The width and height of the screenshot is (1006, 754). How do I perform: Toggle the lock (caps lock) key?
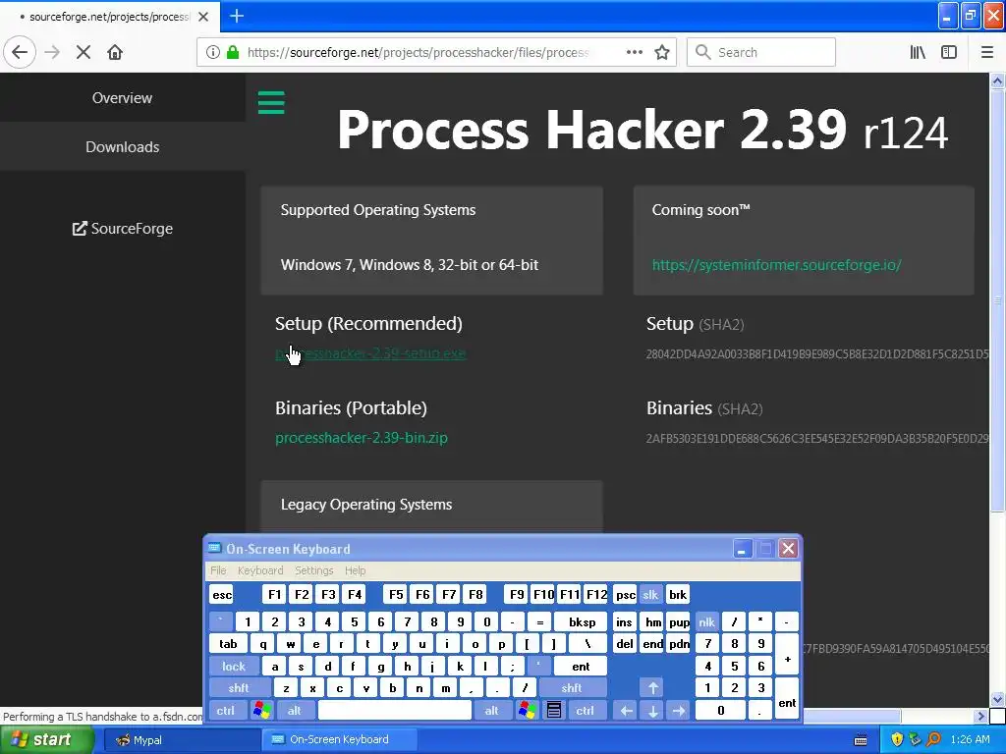234,667
